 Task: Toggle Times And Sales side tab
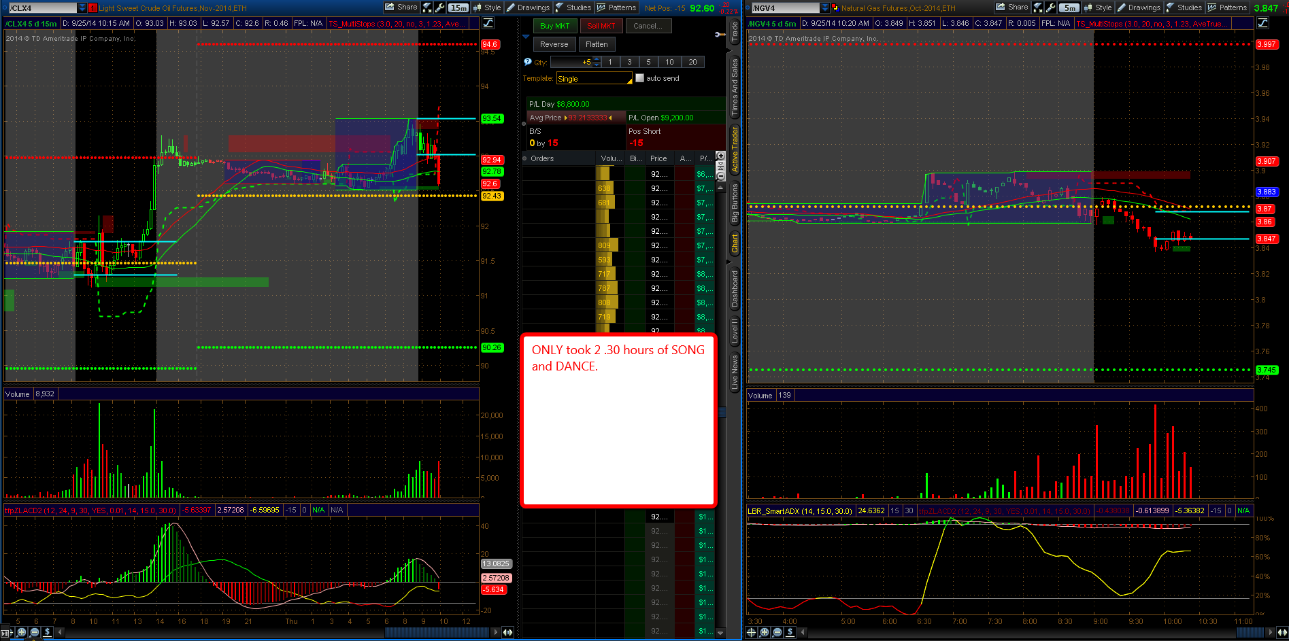tap(735, 86)
